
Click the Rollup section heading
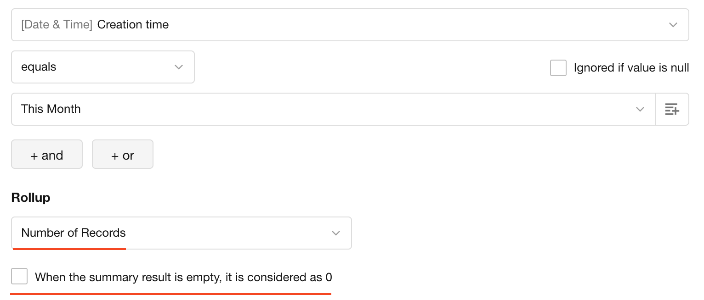(x=31, y=198)
